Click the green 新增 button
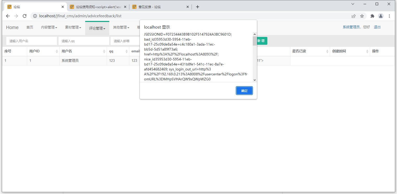The width and height of the screenshot is (397, 194). point(262,41)
